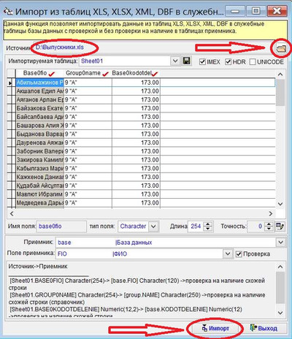Viewport: 292px width, 339px height.
Task: Select the Group0name column header
Action: [x=88, y=73]
